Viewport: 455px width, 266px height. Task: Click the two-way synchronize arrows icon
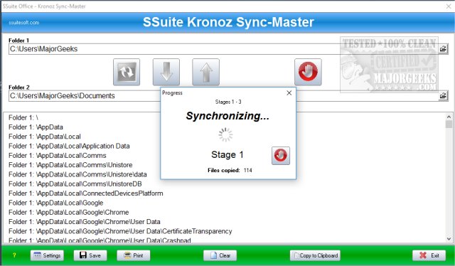127,72
